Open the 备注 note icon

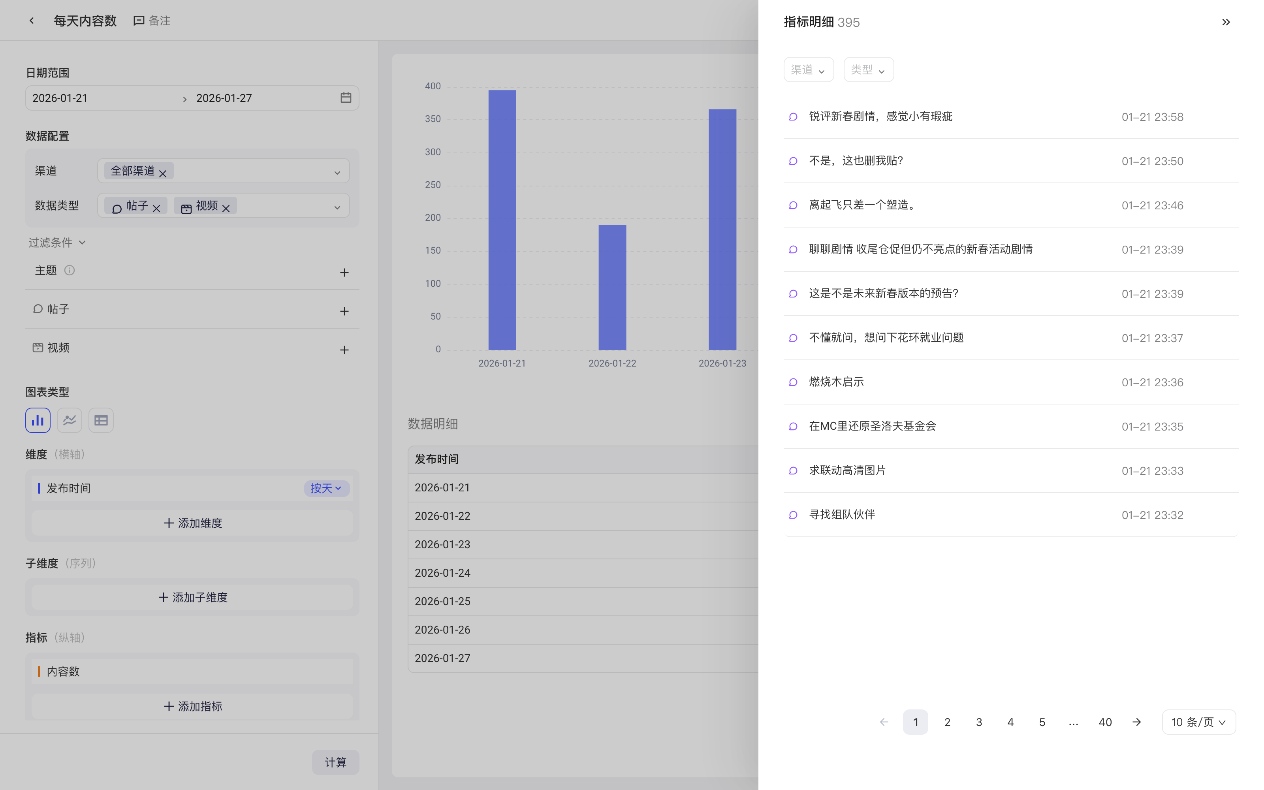coord(138,21)
